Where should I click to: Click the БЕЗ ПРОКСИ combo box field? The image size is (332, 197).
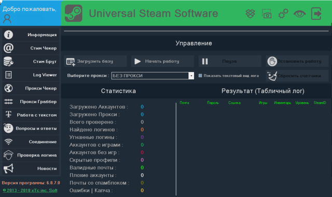click(x=153, y=76)
